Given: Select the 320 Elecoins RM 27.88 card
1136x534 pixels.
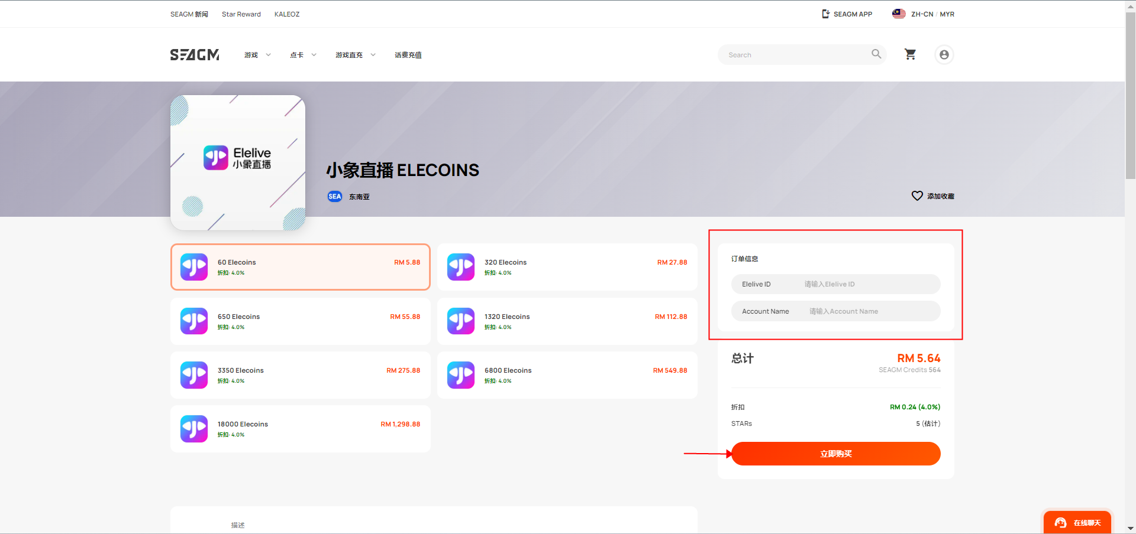Looking at the screenshot, I should [567, 267].
